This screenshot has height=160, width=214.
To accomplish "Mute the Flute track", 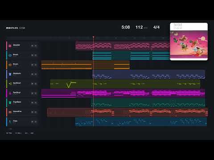I will [32, 122].
